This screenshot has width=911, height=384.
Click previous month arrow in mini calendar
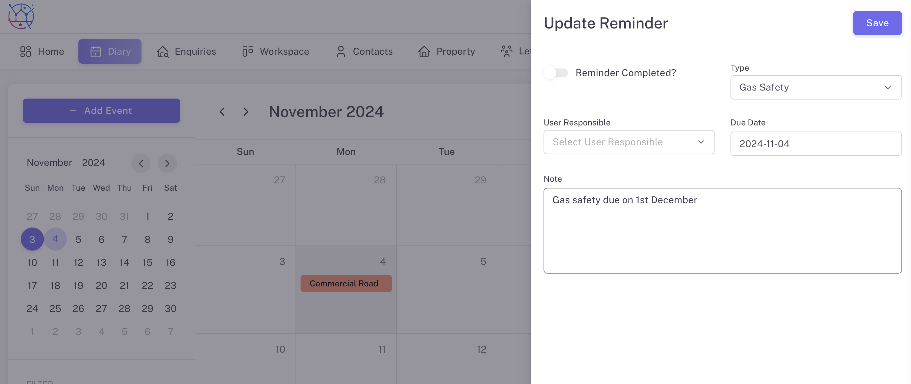(141, 163)
